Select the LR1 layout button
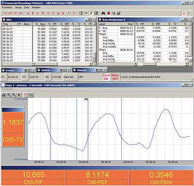 pos(5,13)
